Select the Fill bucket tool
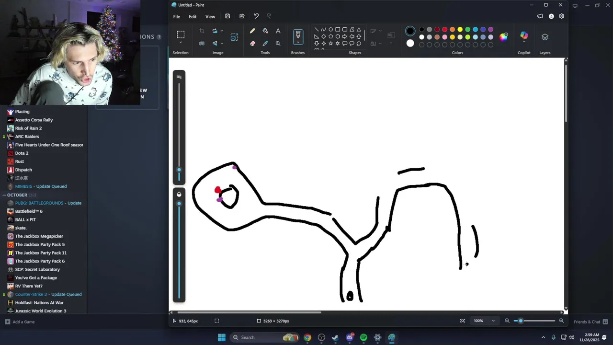The width and height of the screenshot is (613, 345). pyautogui.click(x=265, y=31)
